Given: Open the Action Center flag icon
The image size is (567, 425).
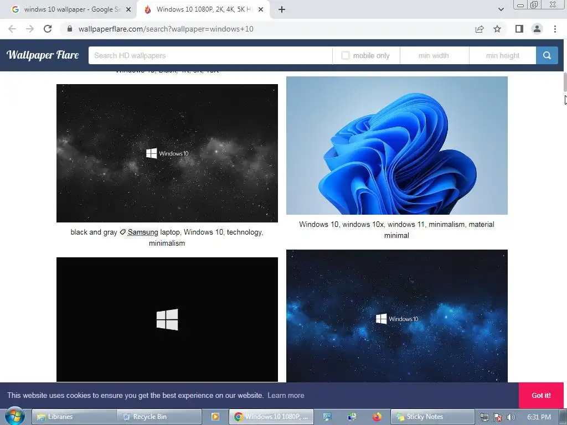Looking at the screenshot, I should coord(498,417).
